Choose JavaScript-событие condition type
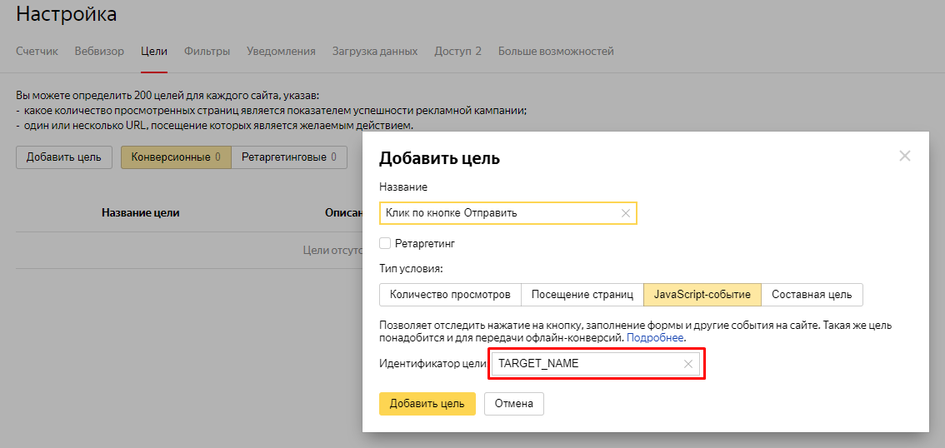Screen dimensions: 945x448 click(702, 295)
